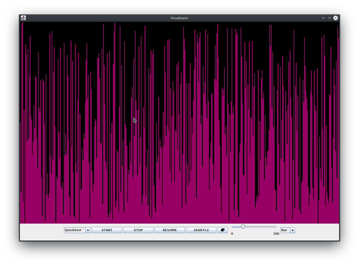The image size is (359, 265).
Task: Click the Java Duke icon in the title bar
Action: [23, 18]
